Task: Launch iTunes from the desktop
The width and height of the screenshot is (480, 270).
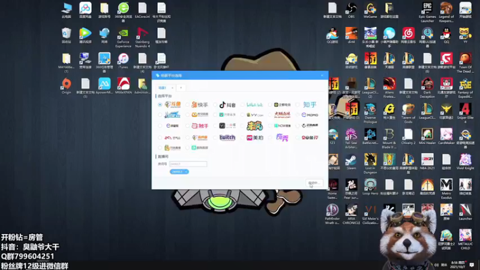Action: [x=123, y=61]
